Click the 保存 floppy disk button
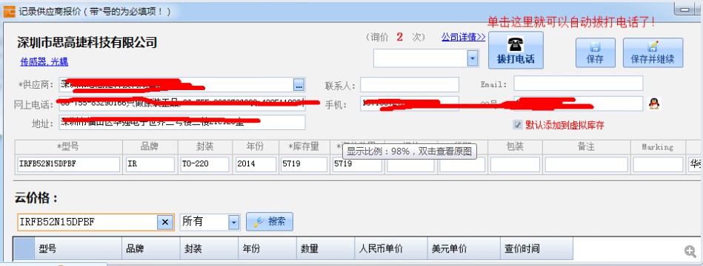The width and height of the screenshot is (703, 266). [x=595, y=52]
